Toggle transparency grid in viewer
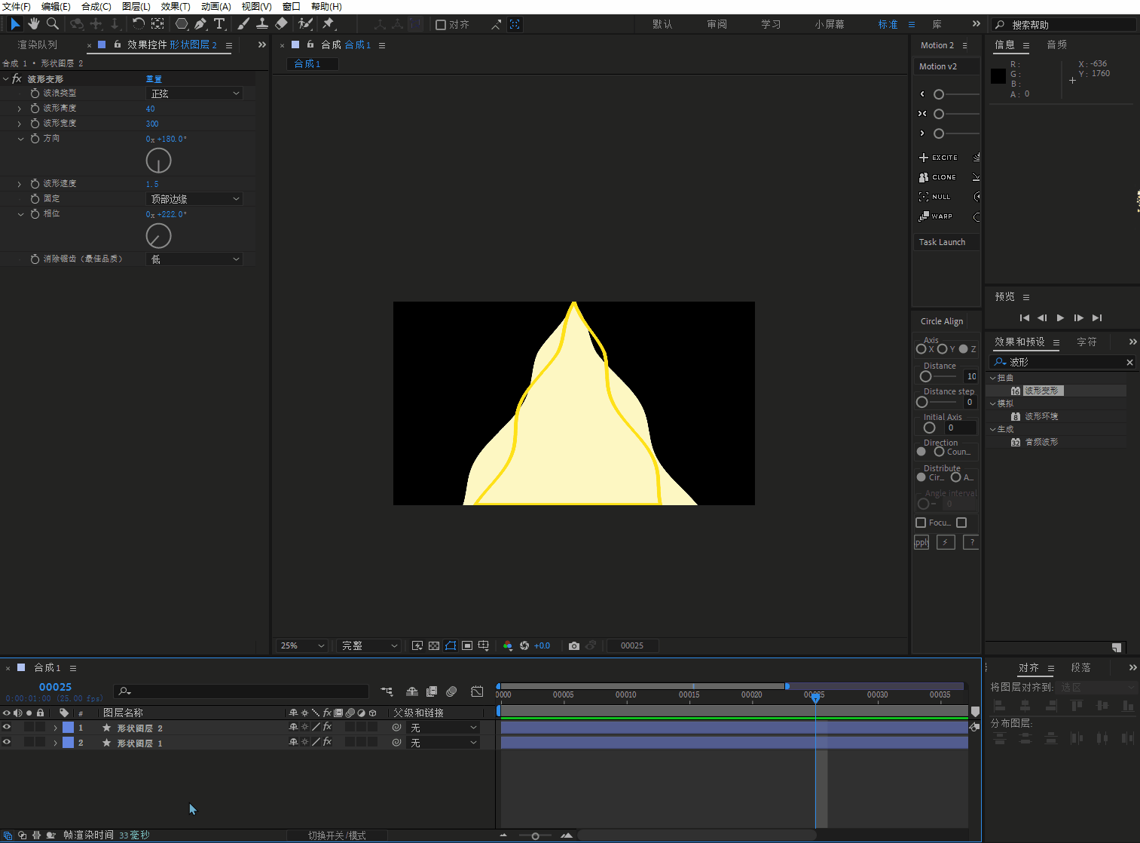Screen dimensions: 1140x843 434,646
